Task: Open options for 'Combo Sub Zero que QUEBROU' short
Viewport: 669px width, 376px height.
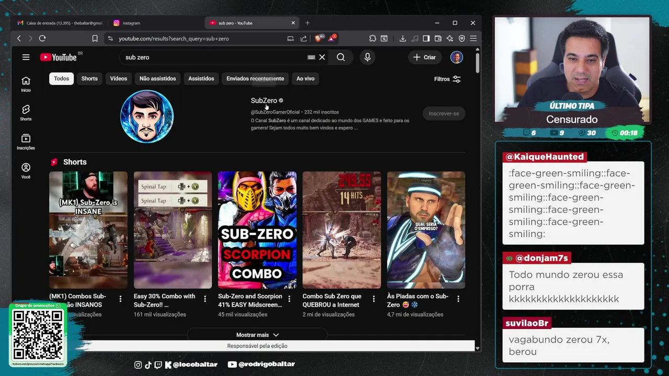Action: pyautogui.click(x=374, y=299)
